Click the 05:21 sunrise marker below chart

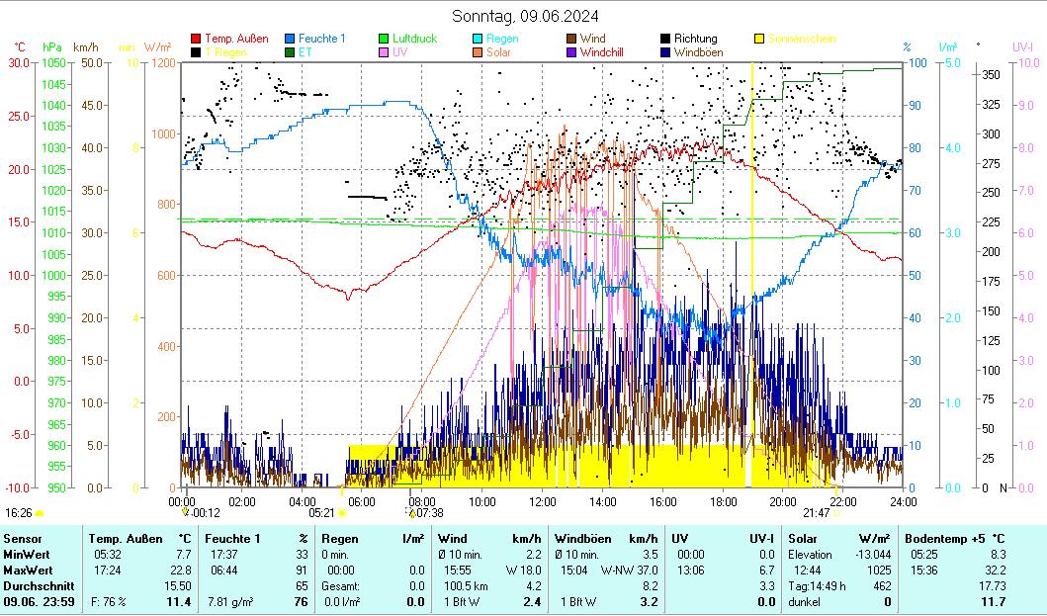tap(321, 512)
